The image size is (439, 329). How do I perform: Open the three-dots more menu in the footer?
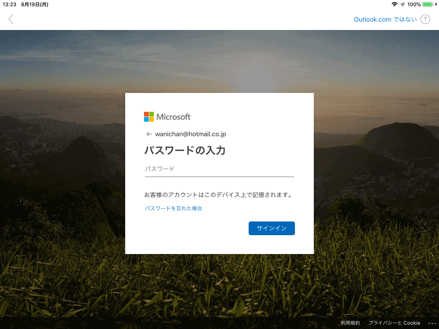432,323
